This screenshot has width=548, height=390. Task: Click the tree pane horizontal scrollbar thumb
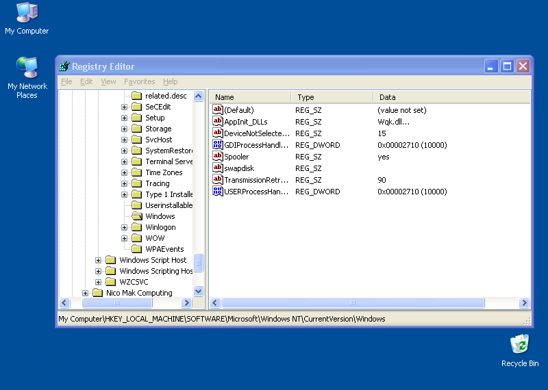point(117,302)
